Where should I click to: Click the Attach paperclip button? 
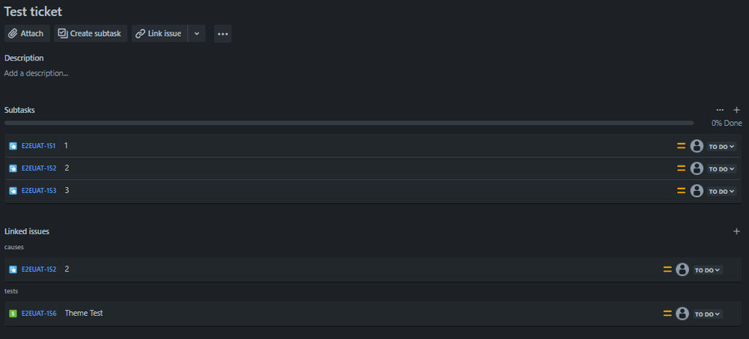click(x=27, y=34)
